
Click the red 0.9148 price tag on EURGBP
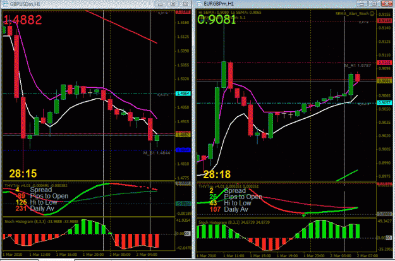click(x=384, y=21)
